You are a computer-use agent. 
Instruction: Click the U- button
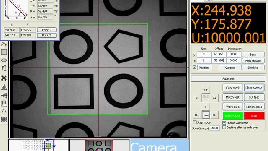click(214, 115)
